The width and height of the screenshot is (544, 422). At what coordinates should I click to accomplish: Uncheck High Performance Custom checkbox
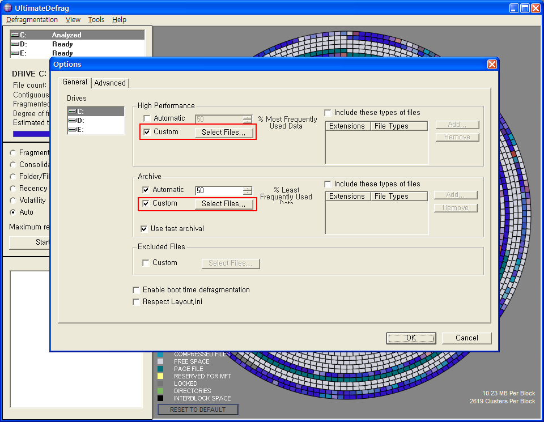coord(147,132)
